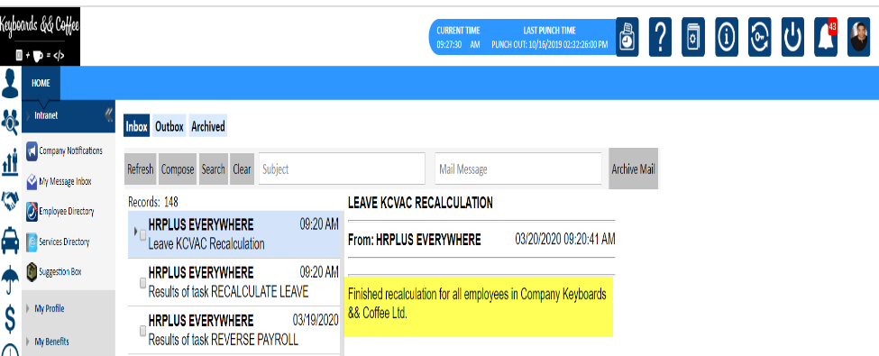Click the Suggestion Box icon
Screen dimensions: 879x356
click(32, 272)
